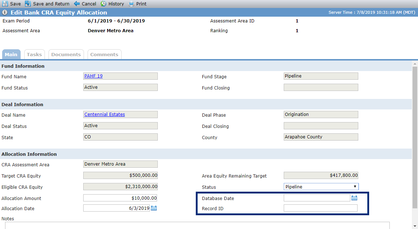Screen dimensions: 418x229
Task: Click the Cancel back arrow icon
Action: coord(77,4)
